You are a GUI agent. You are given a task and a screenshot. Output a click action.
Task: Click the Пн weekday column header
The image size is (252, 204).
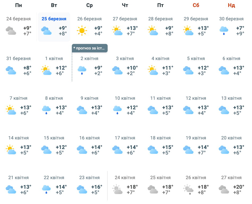point(18,5)
